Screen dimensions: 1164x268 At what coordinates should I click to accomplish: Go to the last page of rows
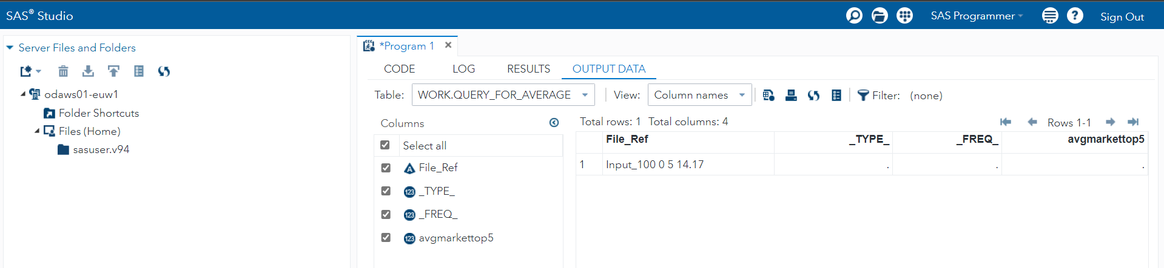[1132, 122]
